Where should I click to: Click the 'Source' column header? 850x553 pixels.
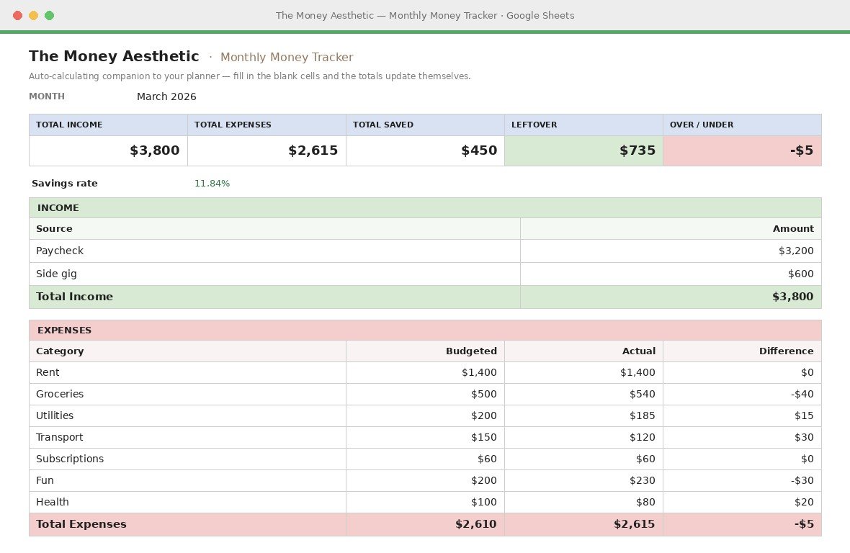275,228
